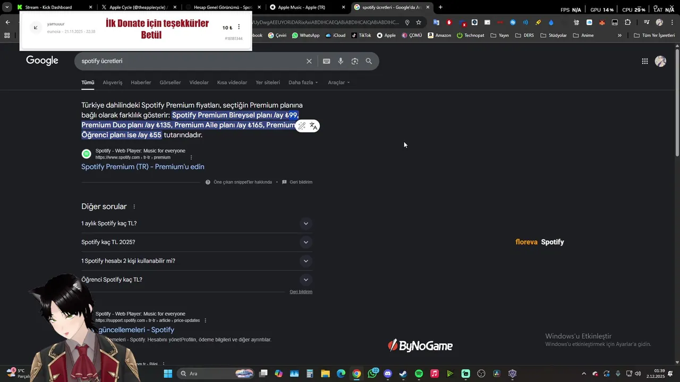Open Steam from the Windows taskbar
This screenshot has width=680, height=382.
pyautogui.click(x=403, y=374)
